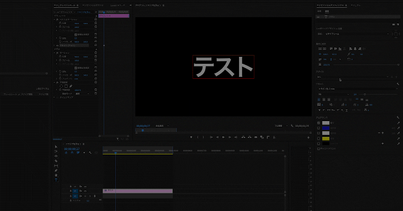This screenshot has width=403, height=211.
Task: Select the Slip tool
Action: pos(56,166)
